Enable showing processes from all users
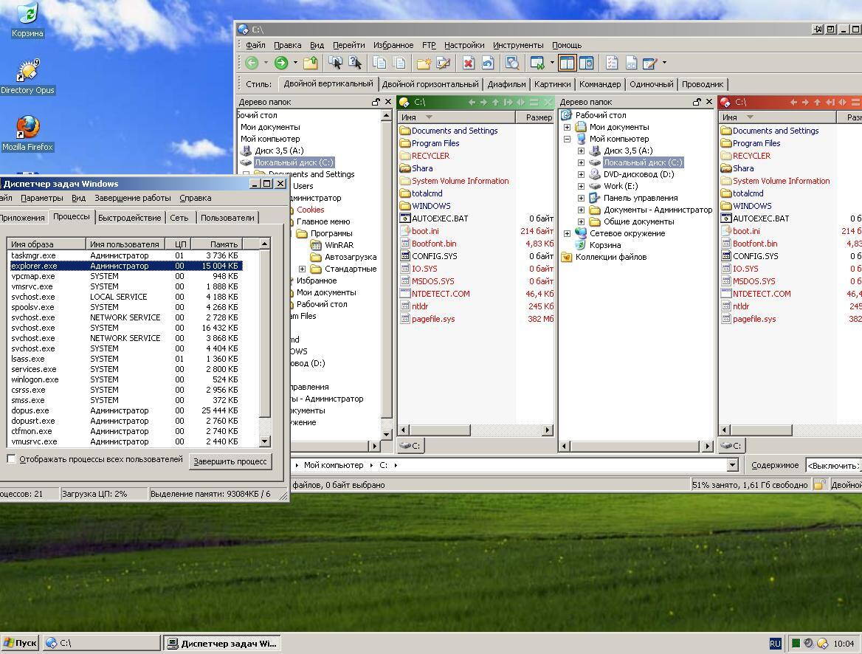 (12, 459)
